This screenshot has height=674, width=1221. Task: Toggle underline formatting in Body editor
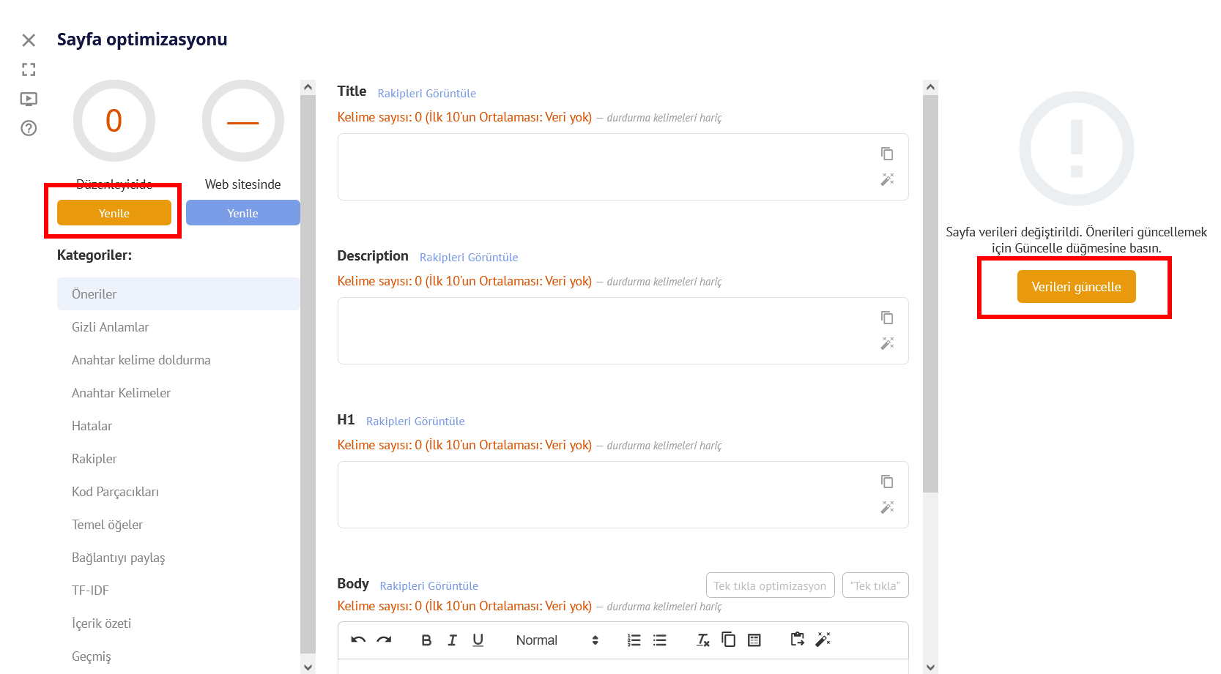pos(478,640)
